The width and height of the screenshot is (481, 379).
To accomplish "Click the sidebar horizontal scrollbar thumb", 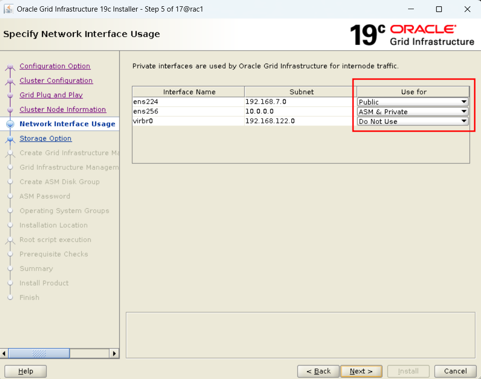I will pos(39,353).
